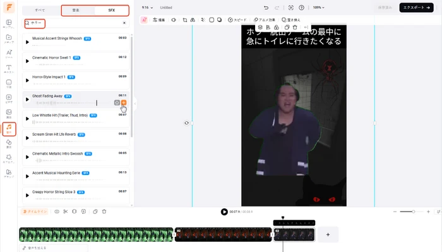Click the replace media button

pos(291,20)
